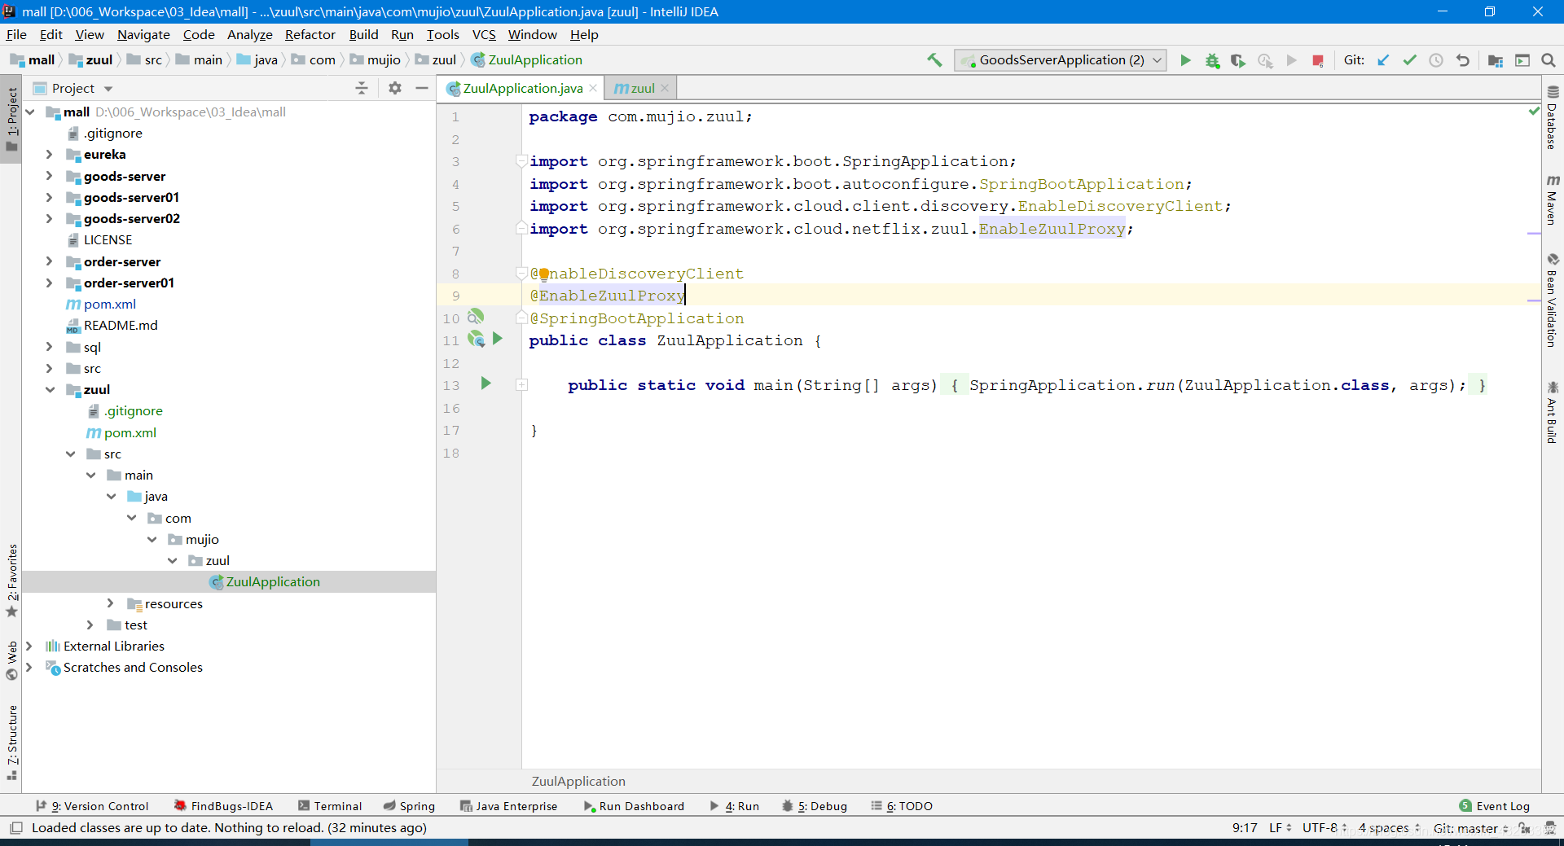Open the Ant Build tool window
This screenshot has width=1564, height=846.
[x=1553, y=412]
